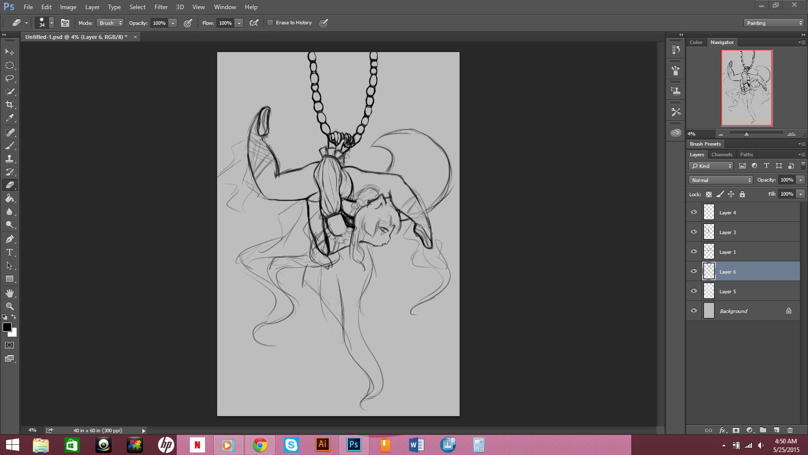Viewport: 808px width, 455px height.
Task: Activate the Zoom tool in toolbar
Action: click(10, 306)
